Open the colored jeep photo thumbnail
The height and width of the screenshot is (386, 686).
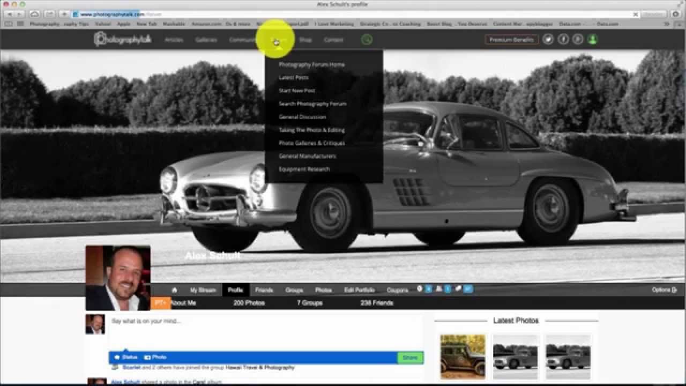point(463,357)
